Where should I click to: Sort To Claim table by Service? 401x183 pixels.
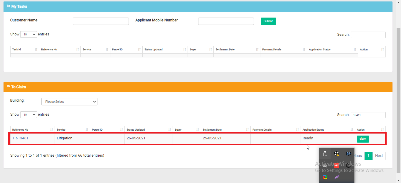73,130
